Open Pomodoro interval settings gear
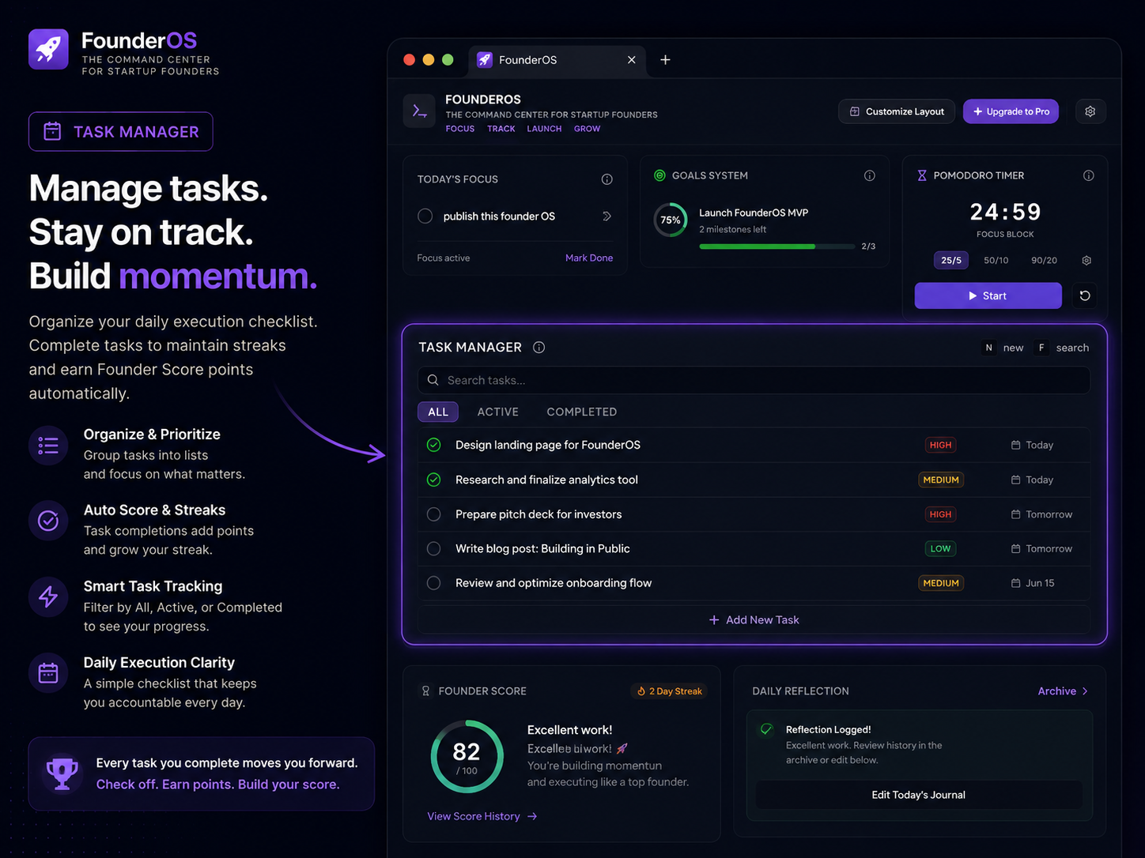1145x858 pixels. pos(1086,260)
